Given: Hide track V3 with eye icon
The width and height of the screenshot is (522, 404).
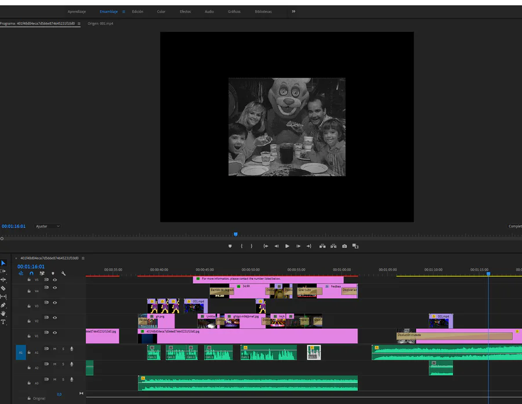Looking at the screenshot, I should point(55,302).
